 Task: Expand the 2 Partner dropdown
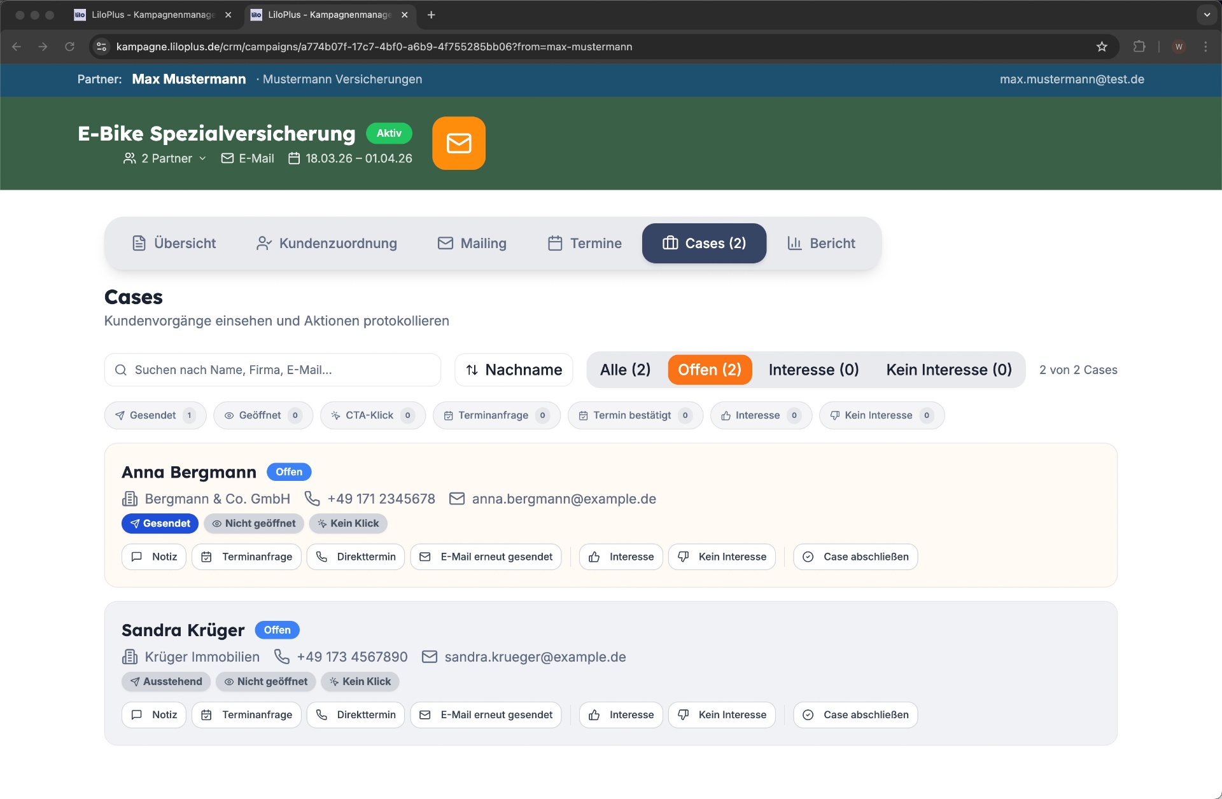pyautogui.click(x=165, y=158)
